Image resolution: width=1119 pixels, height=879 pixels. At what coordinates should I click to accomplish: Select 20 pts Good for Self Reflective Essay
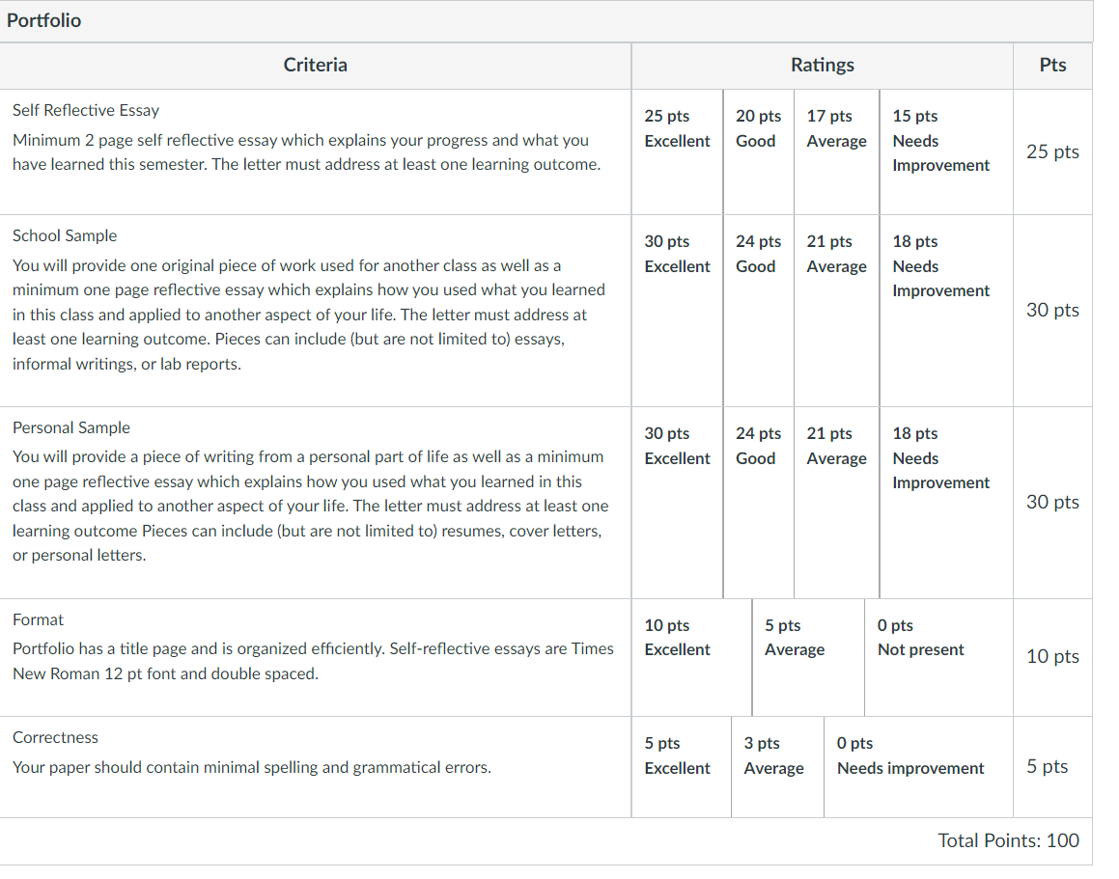758,151
